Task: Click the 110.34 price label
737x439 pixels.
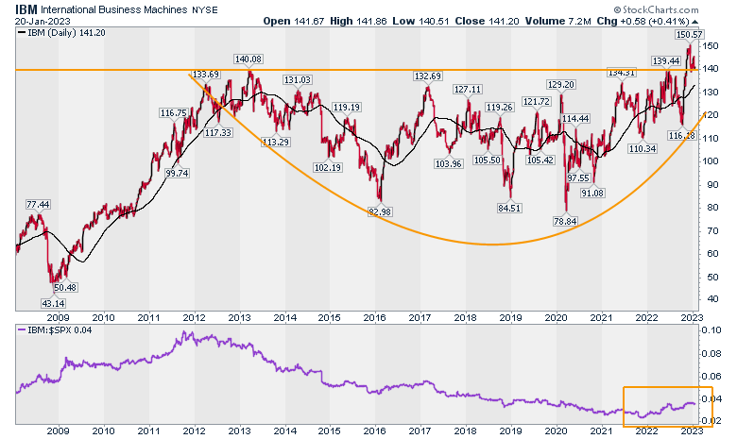Action: 643,149
